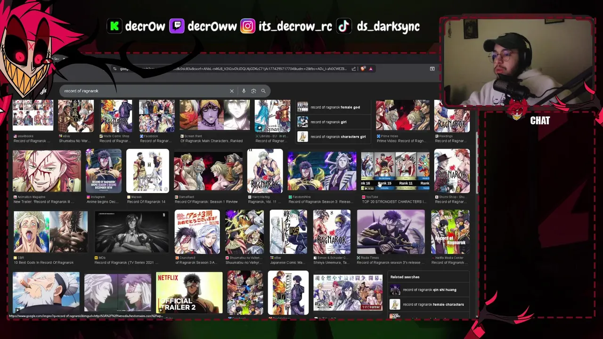Open the Instagram Anime begins December thumbnail

pyautogui.click(x=104, y=171)
